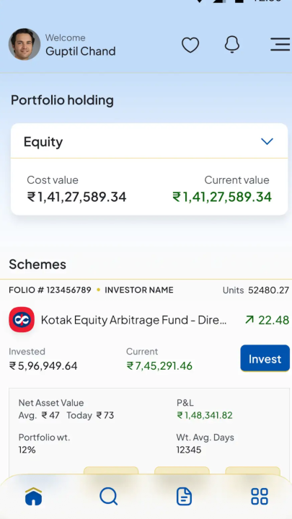Tap the green 22.48 upward arrow indicator
Image resolution: width=292 pixels, height=519 pixels.
[x=267, y=320]
